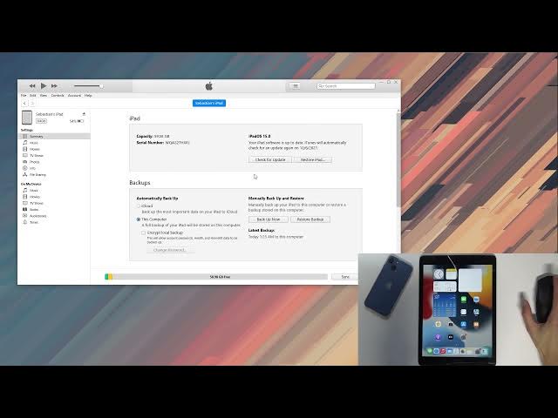The width and height of the screenshot is (558, 418).
Task: Click the previous track rewind icon
Action: coord(32,86)
